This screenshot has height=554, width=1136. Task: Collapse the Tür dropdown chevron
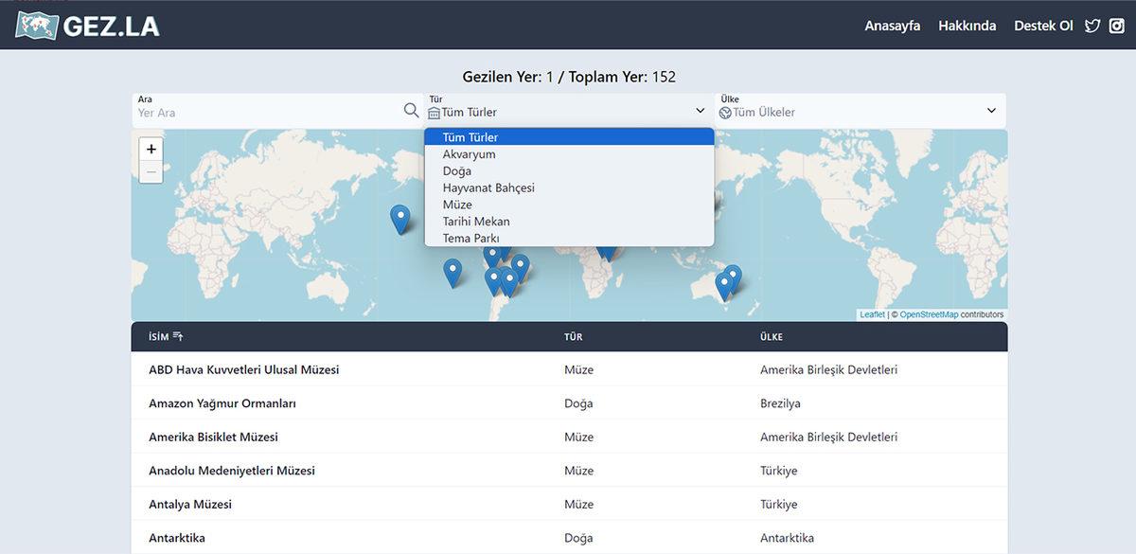pyautogui.click(x=700, y=111)
